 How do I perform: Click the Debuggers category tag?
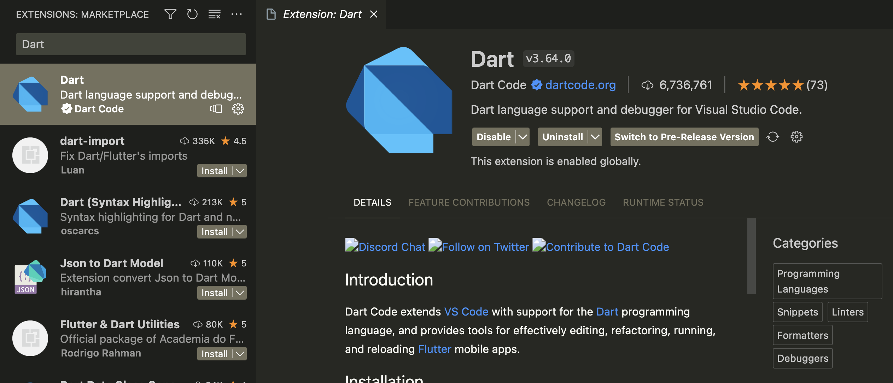(x=802, y=358)
